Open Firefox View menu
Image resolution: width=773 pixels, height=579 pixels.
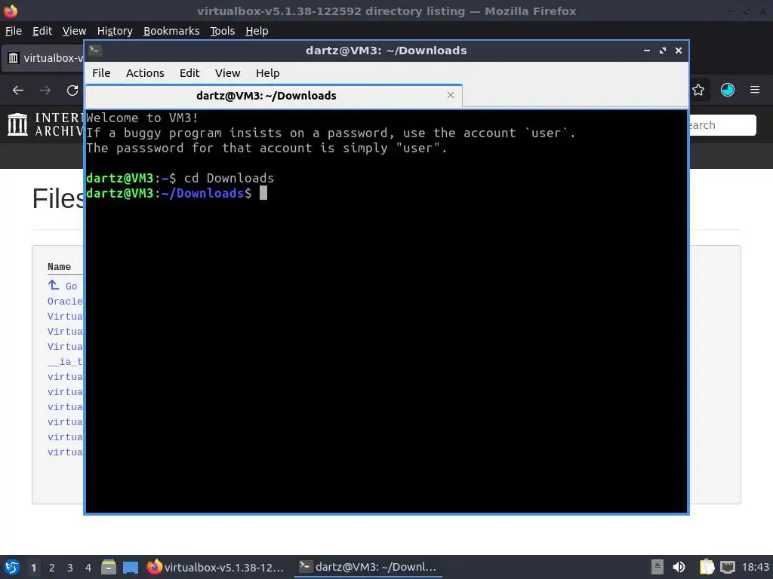coord(74,31)
